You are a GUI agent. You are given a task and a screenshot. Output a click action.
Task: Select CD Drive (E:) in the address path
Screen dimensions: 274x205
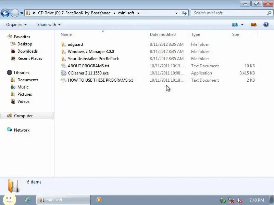74,13
